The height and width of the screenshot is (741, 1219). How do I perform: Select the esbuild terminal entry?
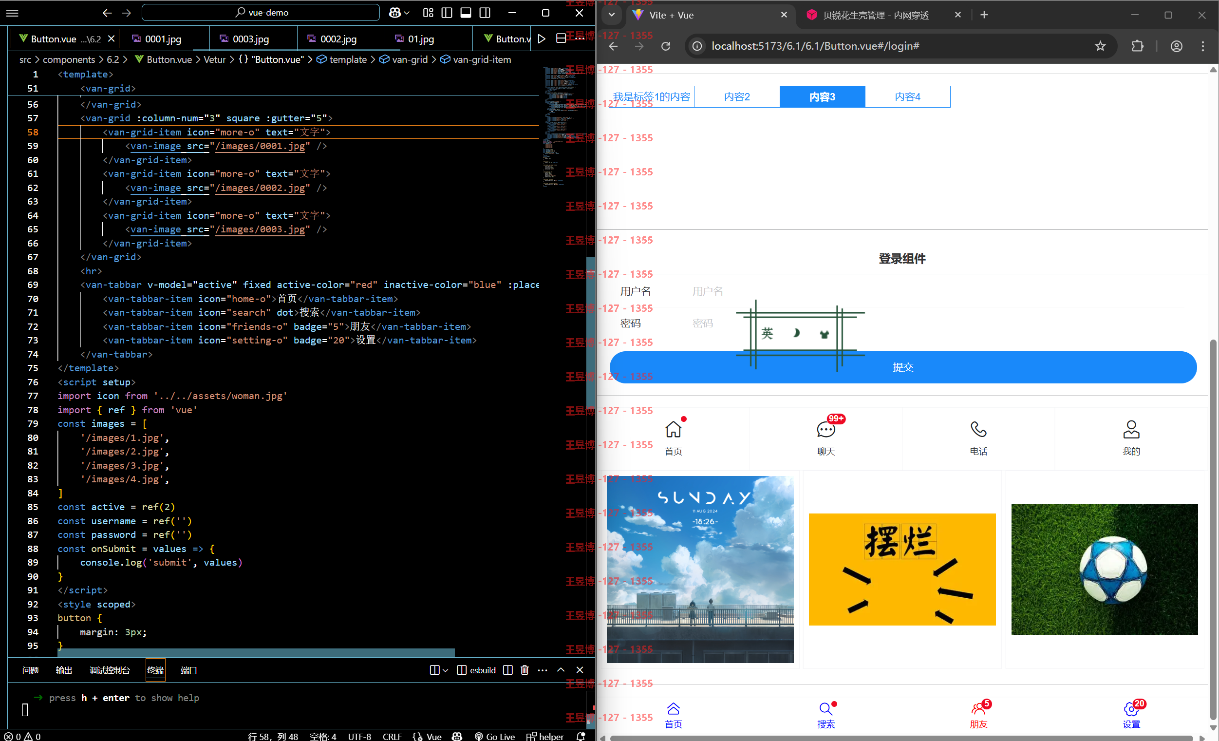point(476,670)
